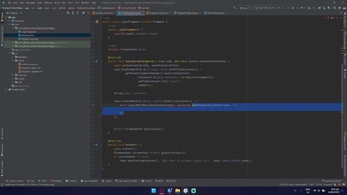Open the TODO tool window

[42, 181]
